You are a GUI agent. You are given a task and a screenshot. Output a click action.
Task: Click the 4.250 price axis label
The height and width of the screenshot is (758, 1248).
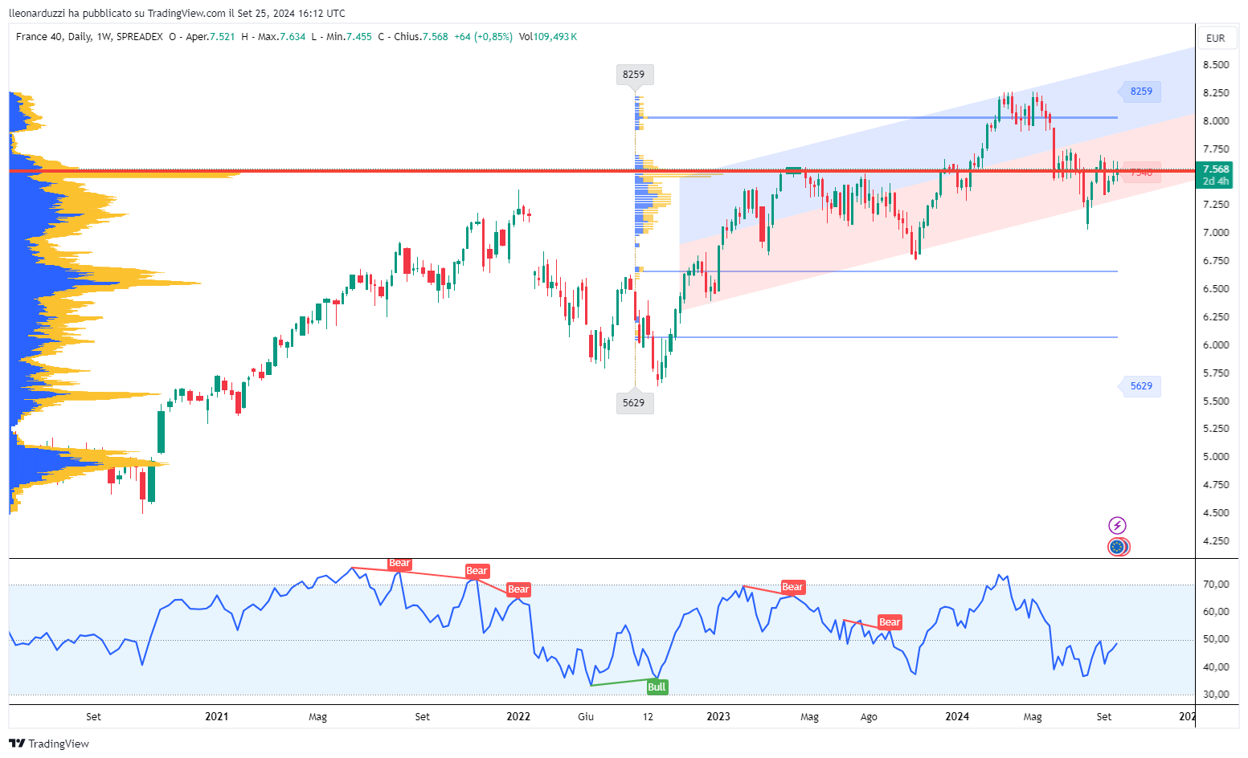click(x=1216, y=540)
